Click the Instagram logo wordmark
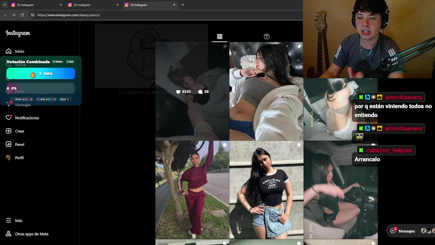435x245 pixels. coord(18,33)
